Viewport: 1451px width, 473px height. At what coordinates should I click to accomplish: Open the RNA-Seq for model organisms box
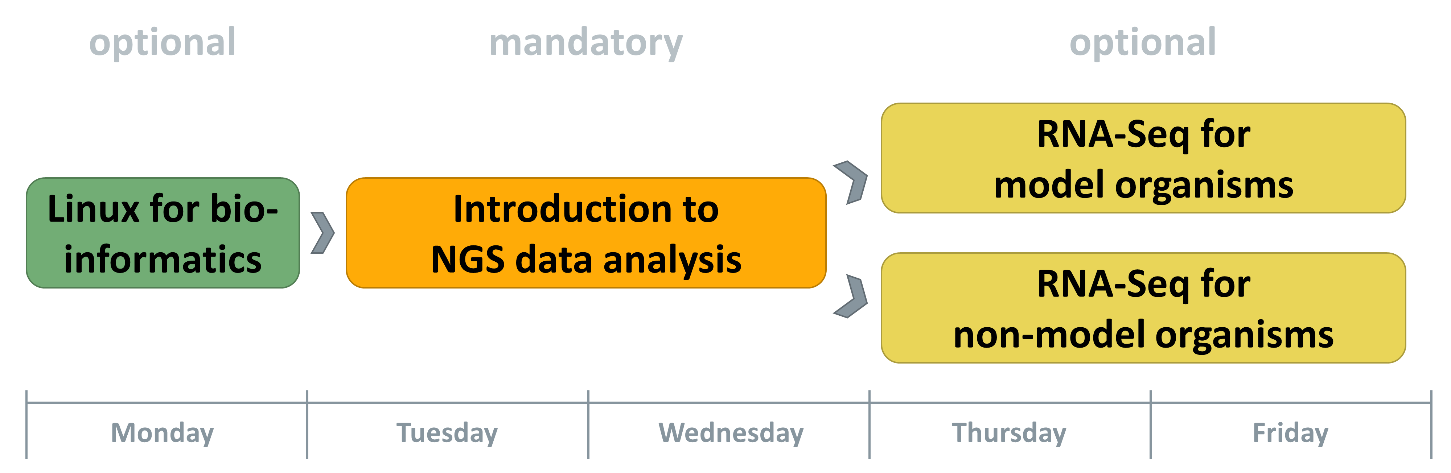[1143, 158]
